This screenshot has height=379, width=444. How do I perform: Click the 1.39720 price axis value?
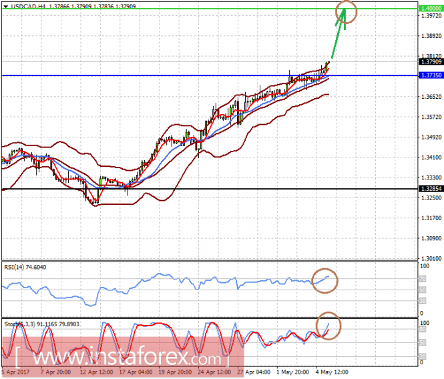click(x=431, y=16)
